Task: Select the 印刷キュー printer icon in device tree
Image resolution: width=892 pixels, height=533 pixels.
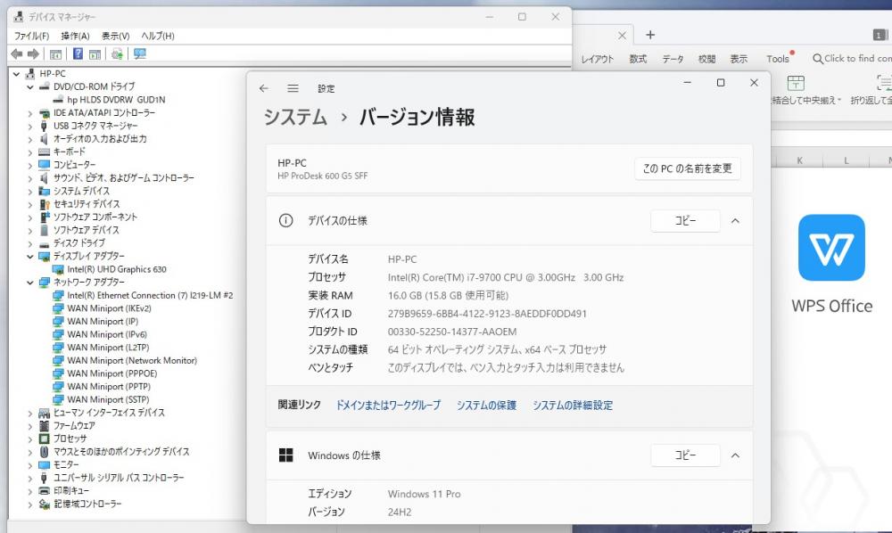Action: pos(44,490)
